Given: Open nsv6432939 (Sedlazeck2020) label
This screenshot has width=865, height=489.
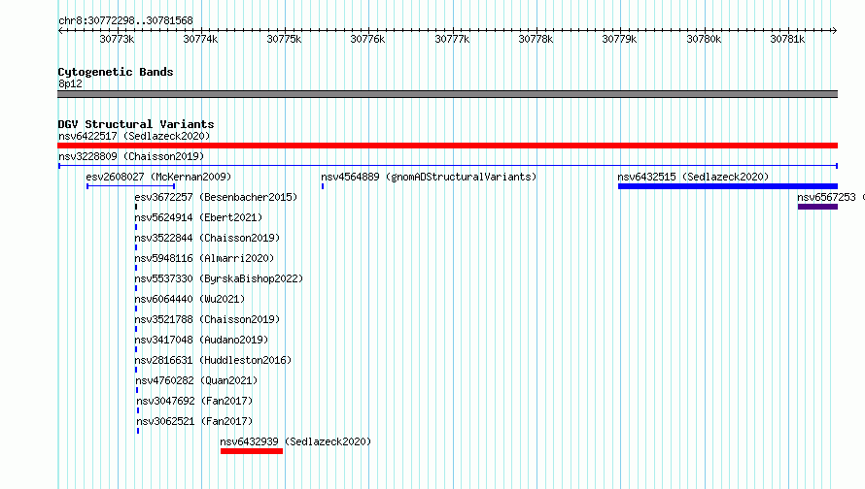Looking at the screenshot, I should coord(295,441).
